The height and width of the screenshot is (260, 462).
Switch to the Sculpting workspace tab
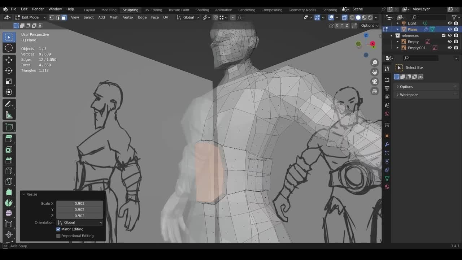click(x=130, y=10)
